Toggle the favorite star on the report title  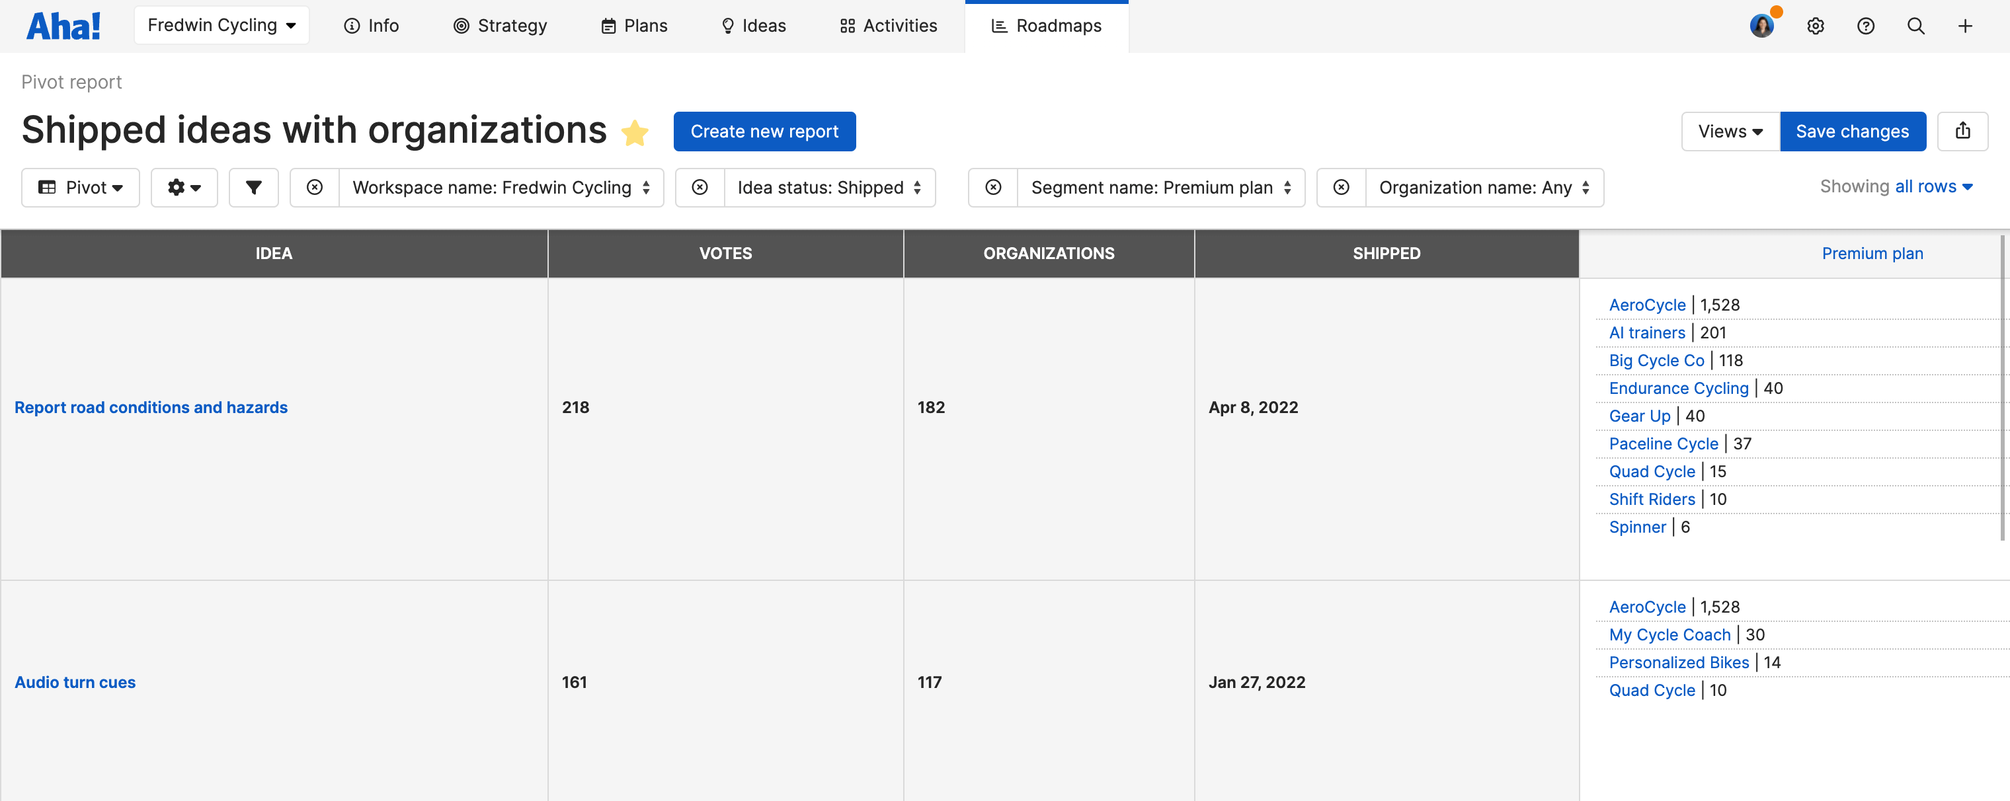tap(635, 131)
